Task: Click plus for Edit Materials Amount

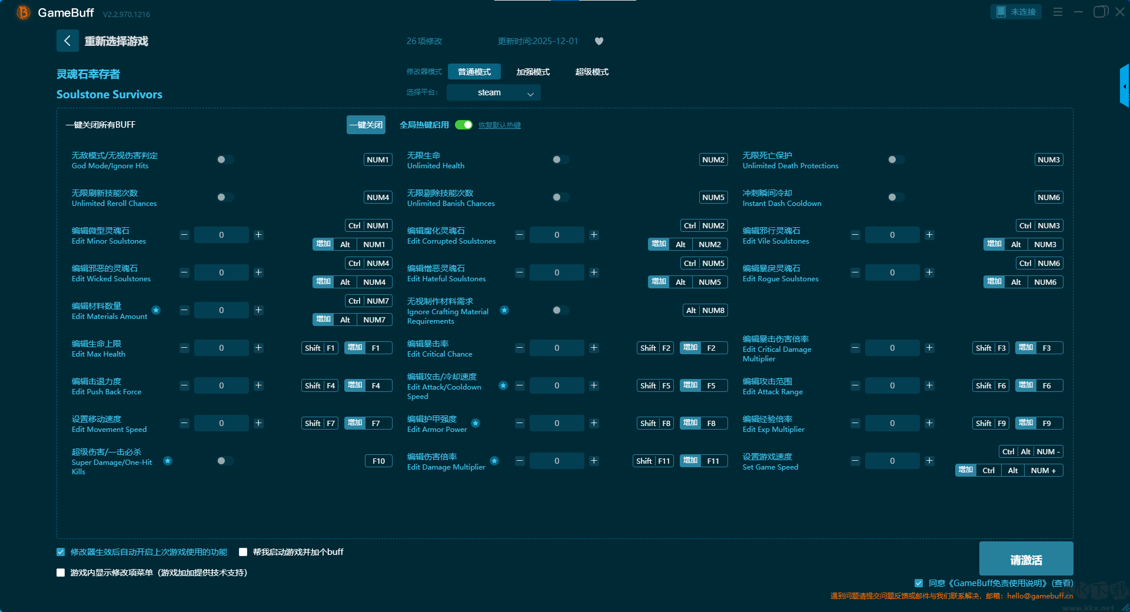Action: [258, 310]
